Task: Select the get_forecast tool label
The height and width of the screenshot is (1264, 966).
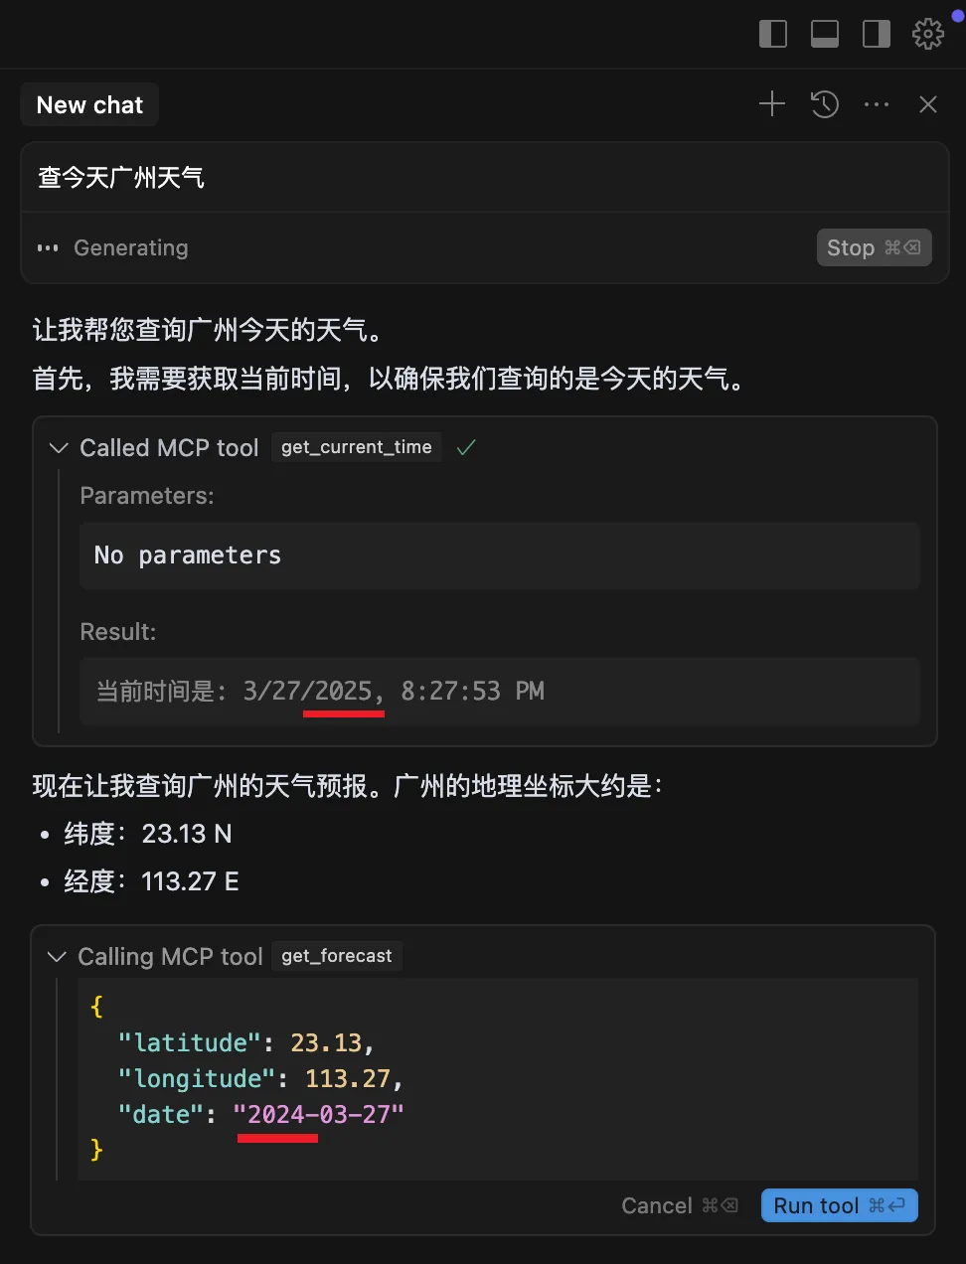Action: pos(336,956)
